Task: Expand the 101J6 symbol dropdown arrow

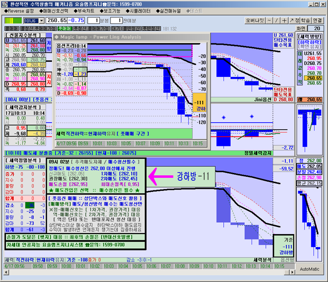Action: 42,21
